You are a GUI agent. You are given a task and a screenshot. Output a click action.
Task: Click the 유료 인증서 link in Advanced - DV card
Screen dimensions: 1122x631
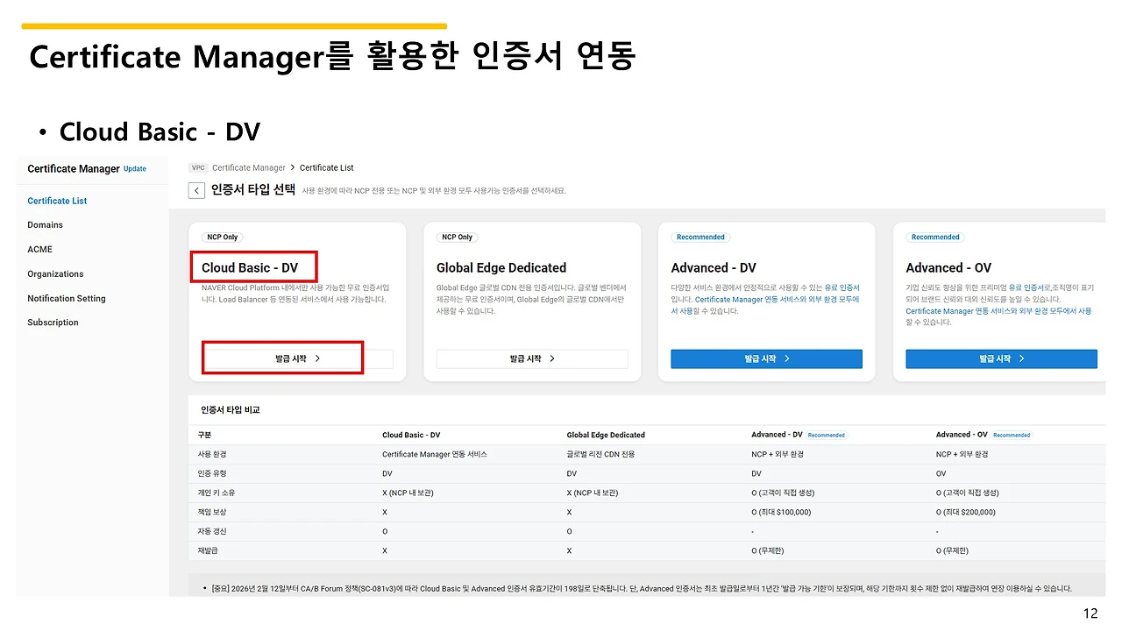click(841, 287)
